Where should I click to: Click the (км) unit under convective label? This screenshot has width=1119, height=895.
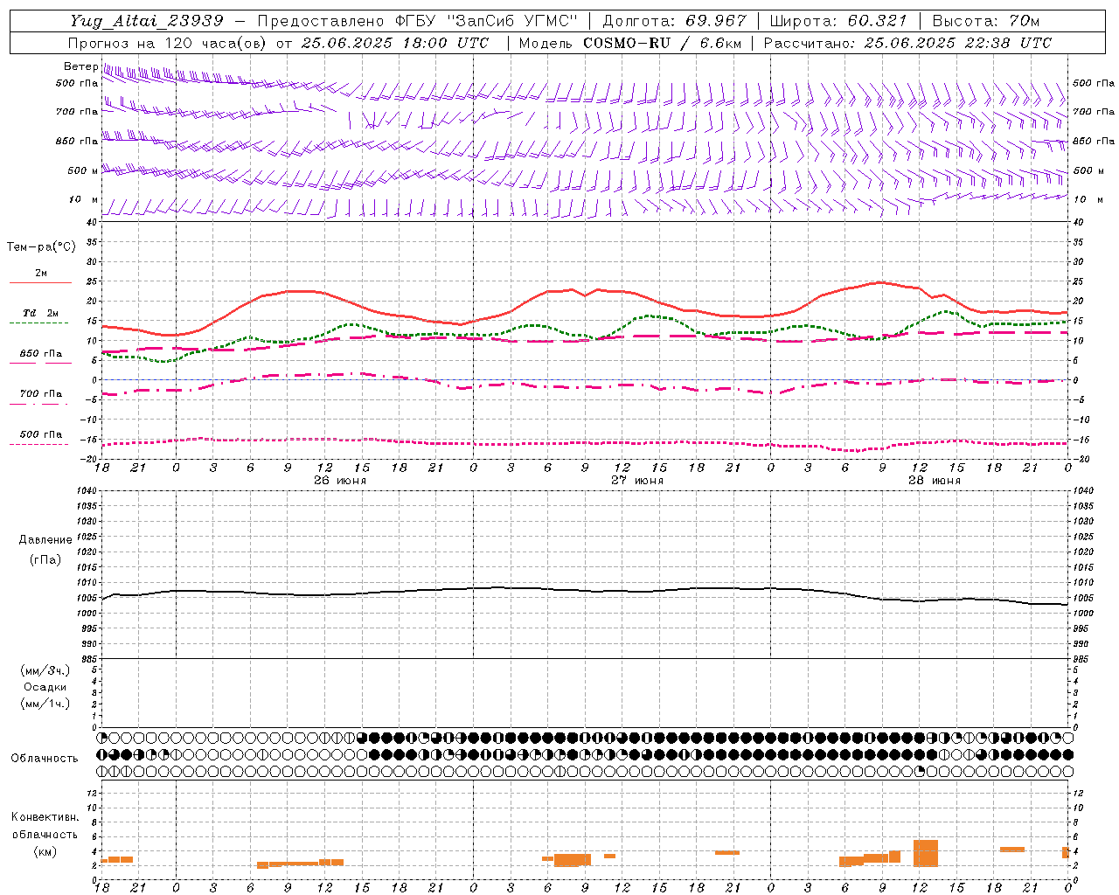[x=45, y=851]
